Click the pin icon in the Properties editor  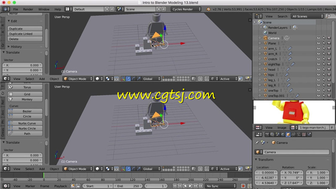click(x=257, y=142)
